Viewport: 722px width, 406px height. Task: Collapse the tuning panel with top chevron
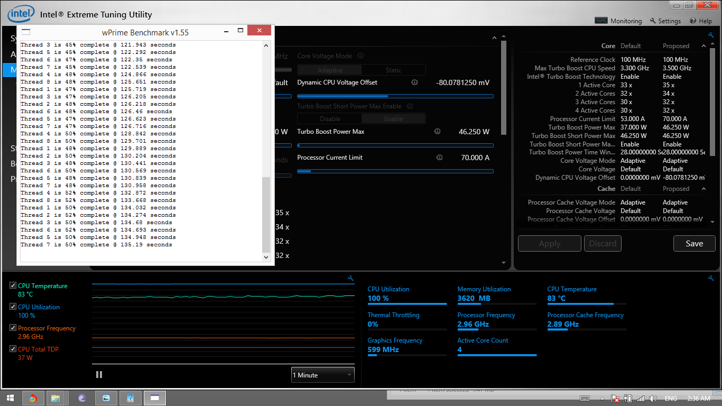click(494, 38)
